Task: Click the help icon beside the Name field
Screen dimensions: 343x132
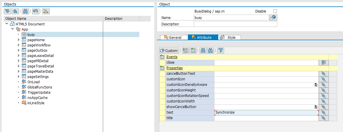Action: 273,18
